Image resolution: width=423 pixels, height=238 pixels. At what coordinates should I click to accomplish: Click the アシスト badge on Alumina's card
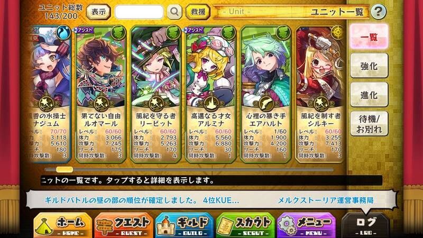tap(193, 30)
